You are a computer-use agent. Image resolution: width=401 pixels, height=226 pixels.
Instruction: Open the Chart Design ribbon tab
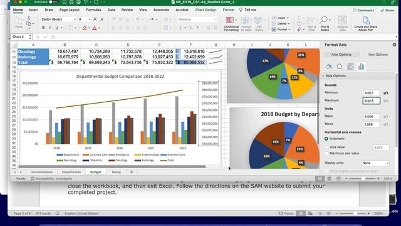[206, 10]
